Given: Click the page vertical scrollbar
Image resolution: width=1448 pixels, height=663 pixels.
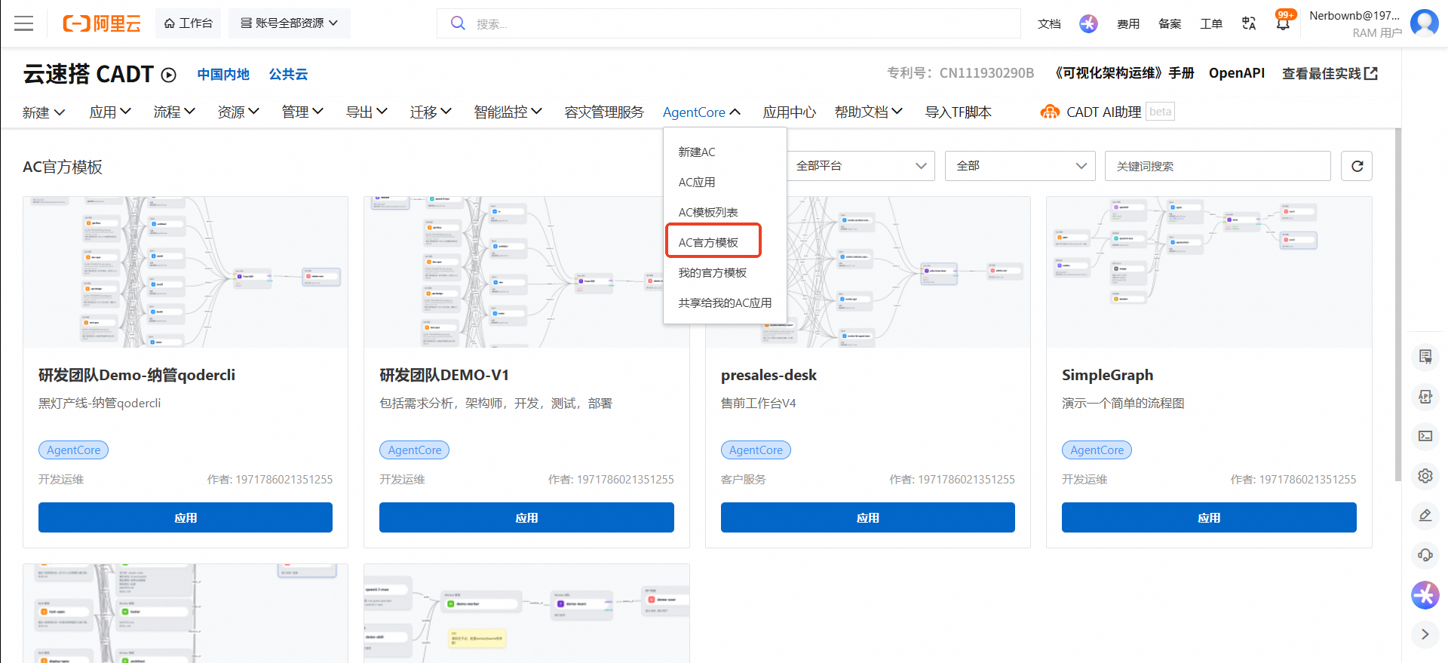Looking at the screenshot, I should 1398,304.
